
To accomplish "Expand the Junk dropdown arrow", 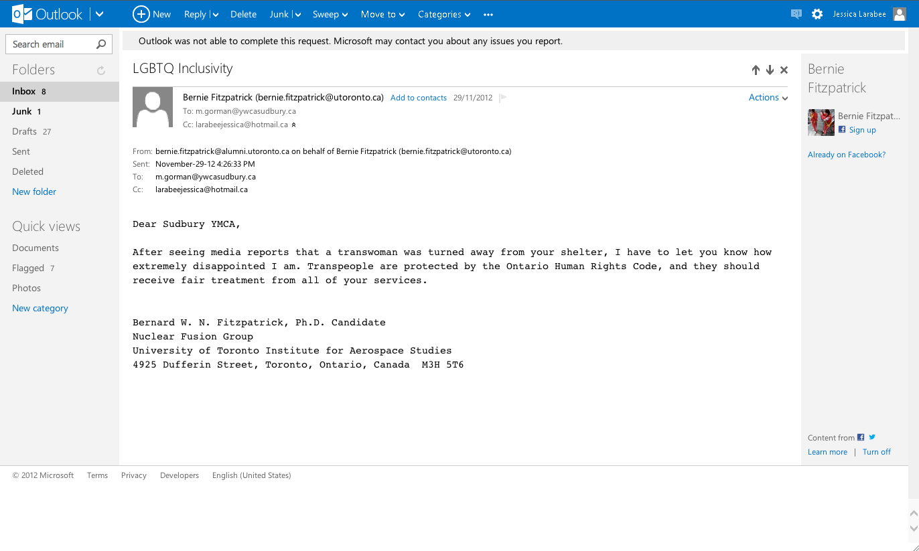I will pos(297,15).
